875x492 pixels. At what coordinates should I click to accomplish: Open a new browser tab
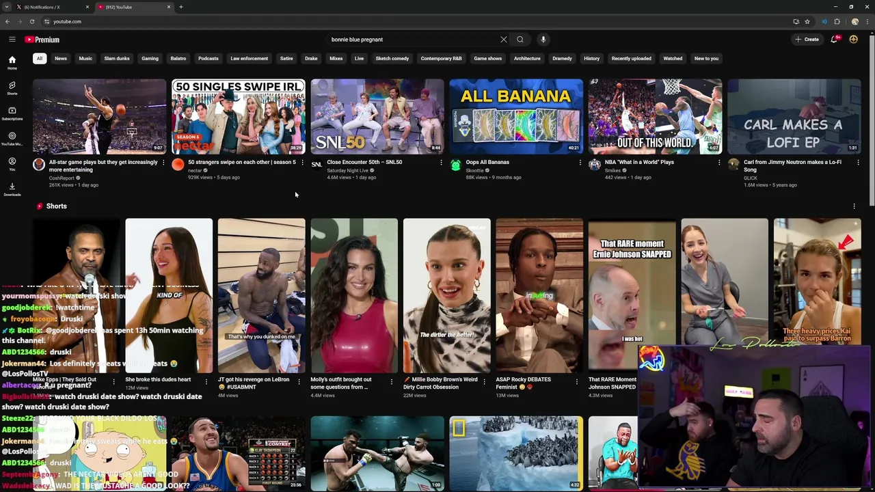coord(180,7)
